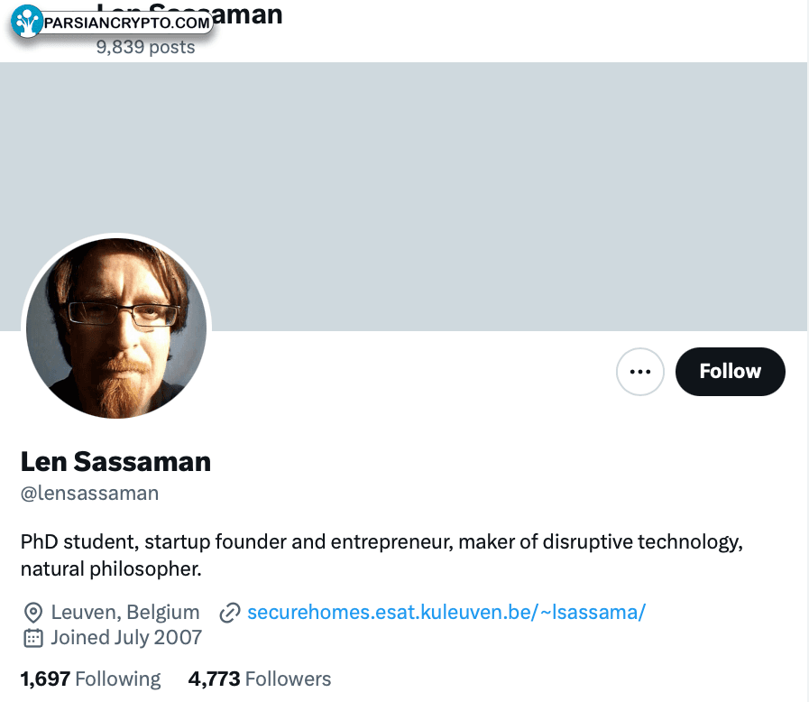Image resolution: width=809 pixels, height=702 pixels.
Task: Click the bio text natural philosopher
Action: pyautogui.click(x=110, y=570)
